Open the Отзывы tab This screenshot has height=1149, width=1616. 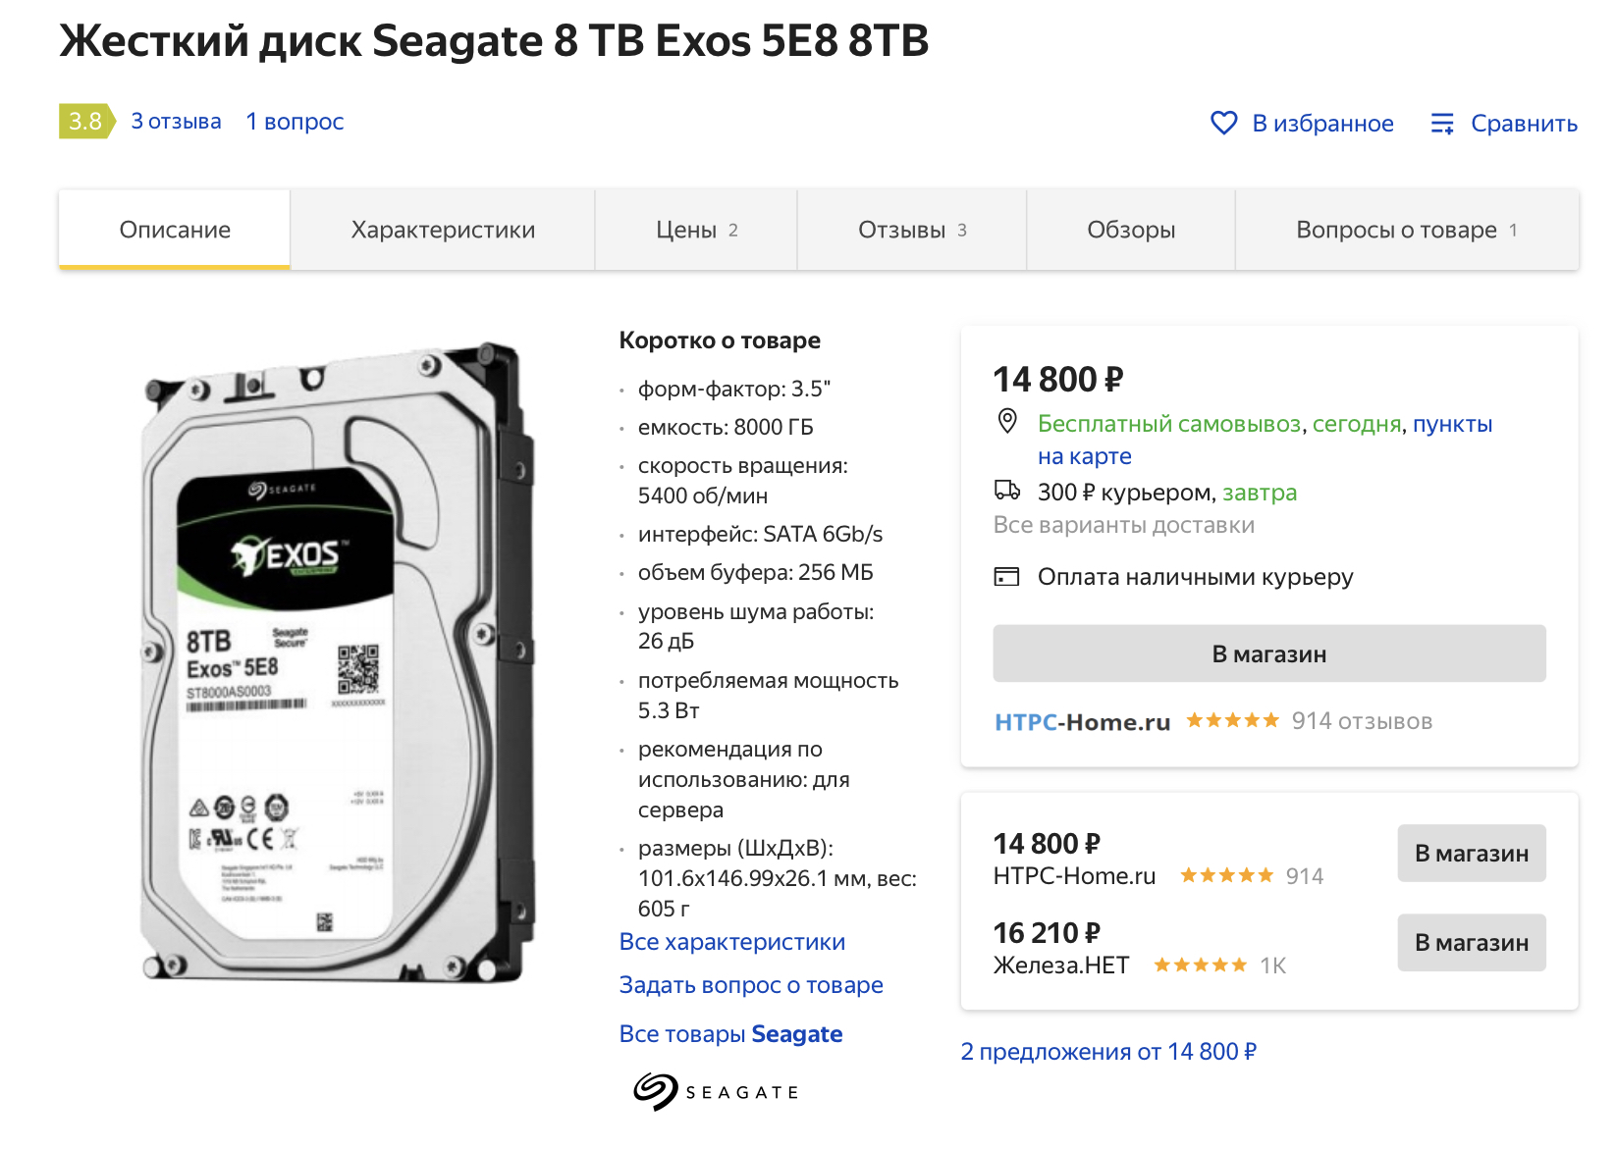[x=912, y=231]
